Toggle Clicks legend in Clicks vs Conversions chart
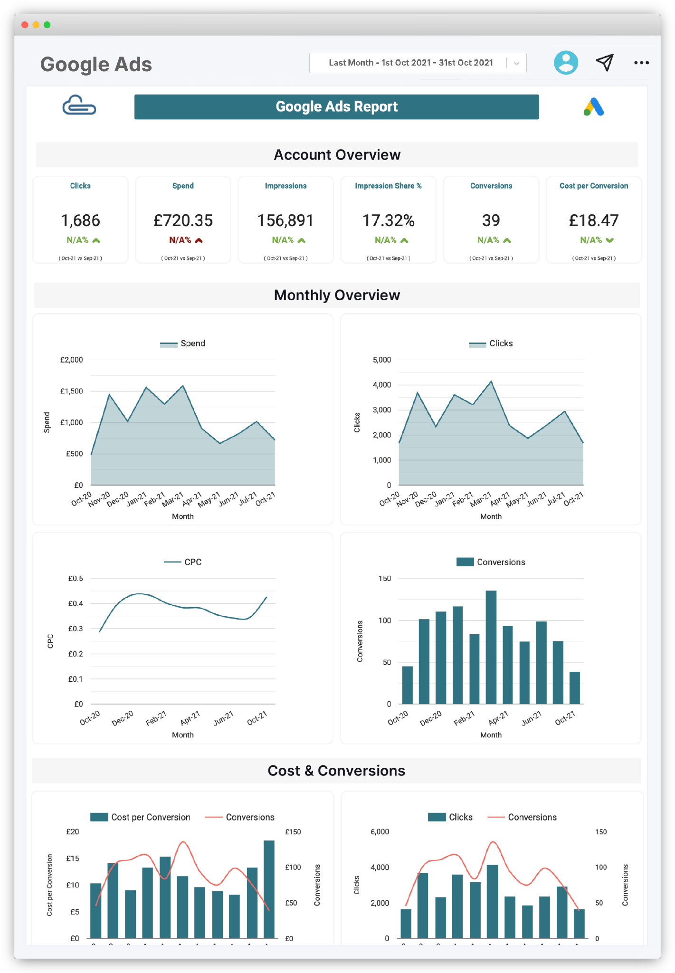675x973 pixels. [x=450, y=817]
